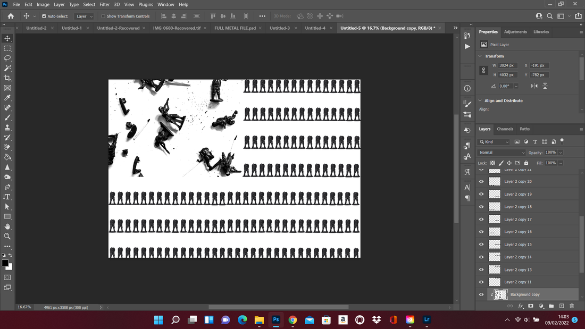Click the Layer 2 copy 17 thumbnail
This screenshot has width=585, height=329.
[x=495, y=220]
